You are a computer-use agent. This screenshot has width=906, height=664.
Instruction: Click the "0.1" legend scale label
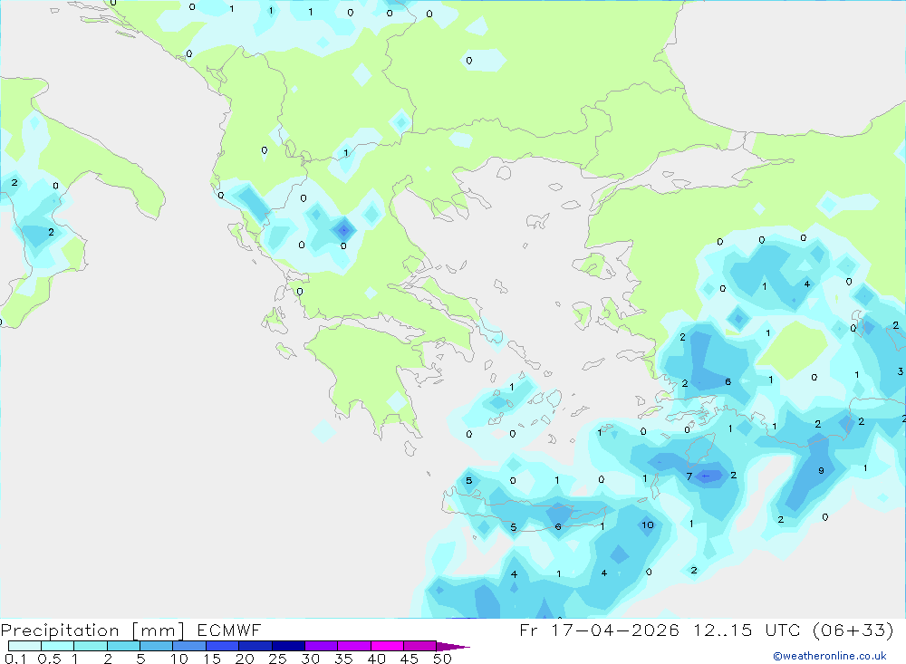coord(15,659)
